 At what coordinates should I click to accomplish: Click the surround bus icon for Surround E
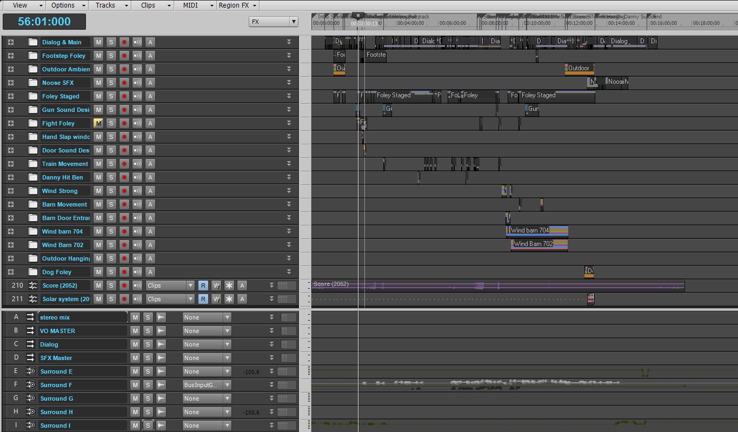coord(30,371)
